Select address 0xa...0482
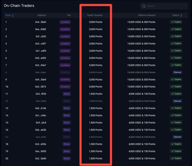192x166 pixels. pos(41,29)
